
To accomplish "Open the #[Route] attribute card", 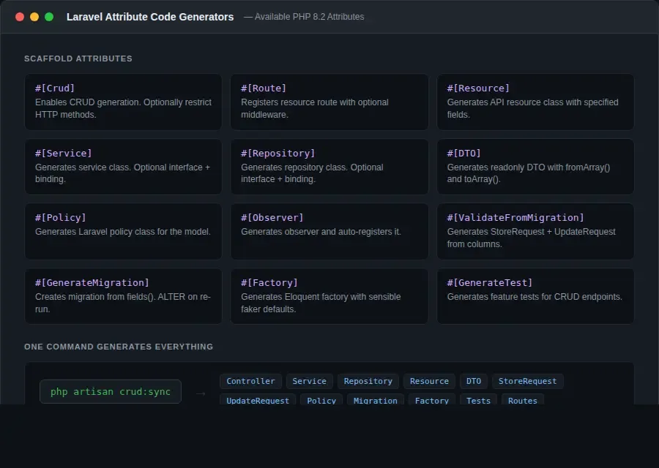I will pos(329,102).
